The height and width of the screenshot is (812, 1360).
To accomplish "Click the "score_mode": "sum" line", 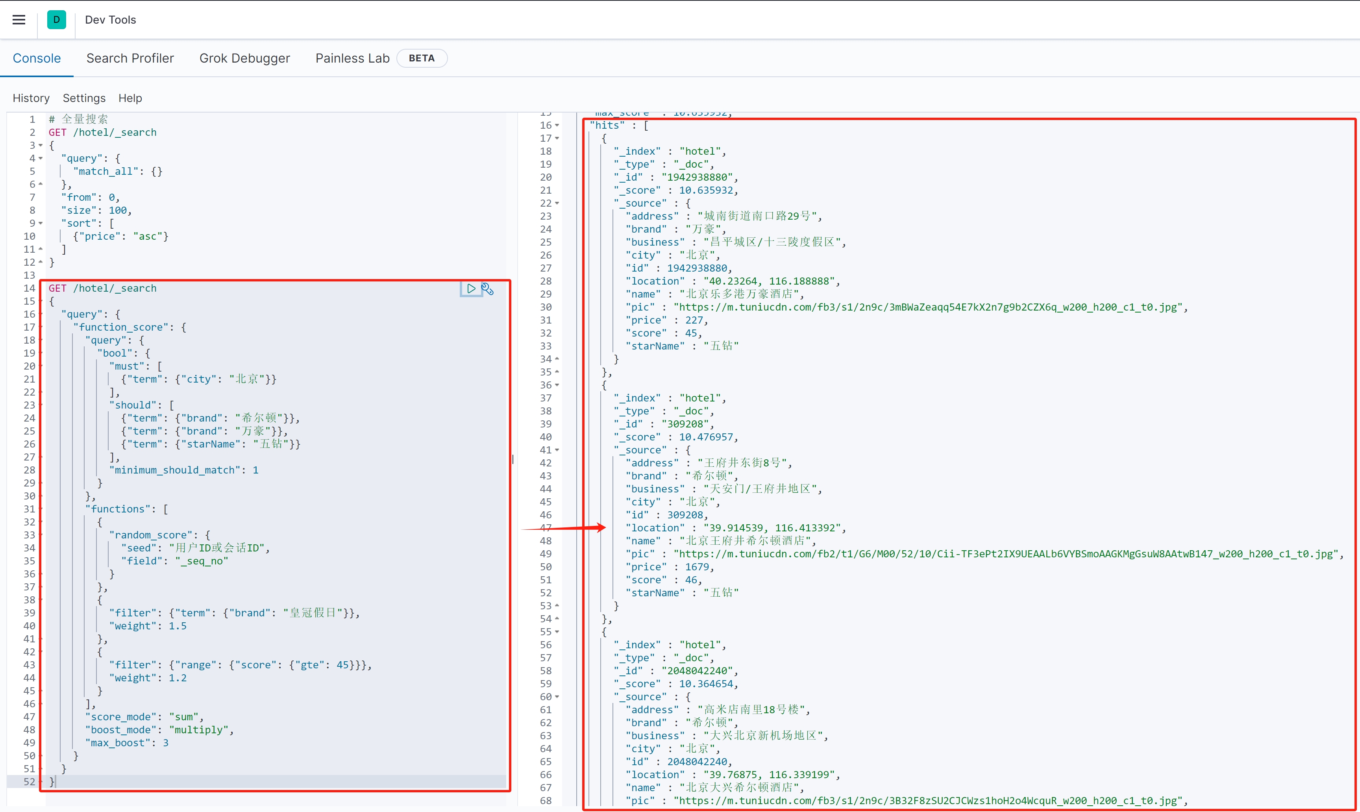I will (144, 717).
